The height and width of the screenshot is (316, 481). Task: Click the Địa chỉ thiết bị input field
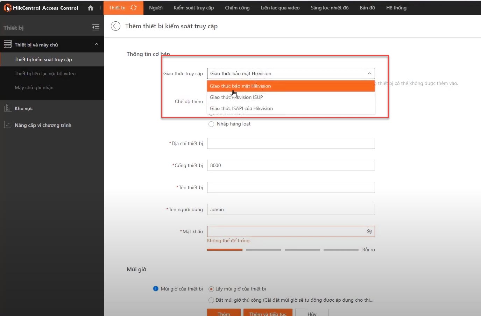click(x=291, y=143)
